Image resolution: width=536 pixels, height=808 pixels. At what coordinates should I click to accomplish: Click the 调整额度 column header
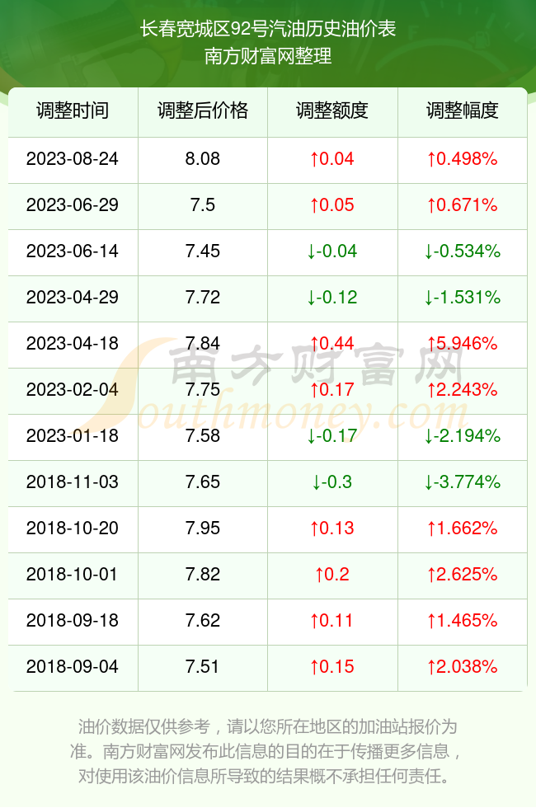(x=332, y=110)
